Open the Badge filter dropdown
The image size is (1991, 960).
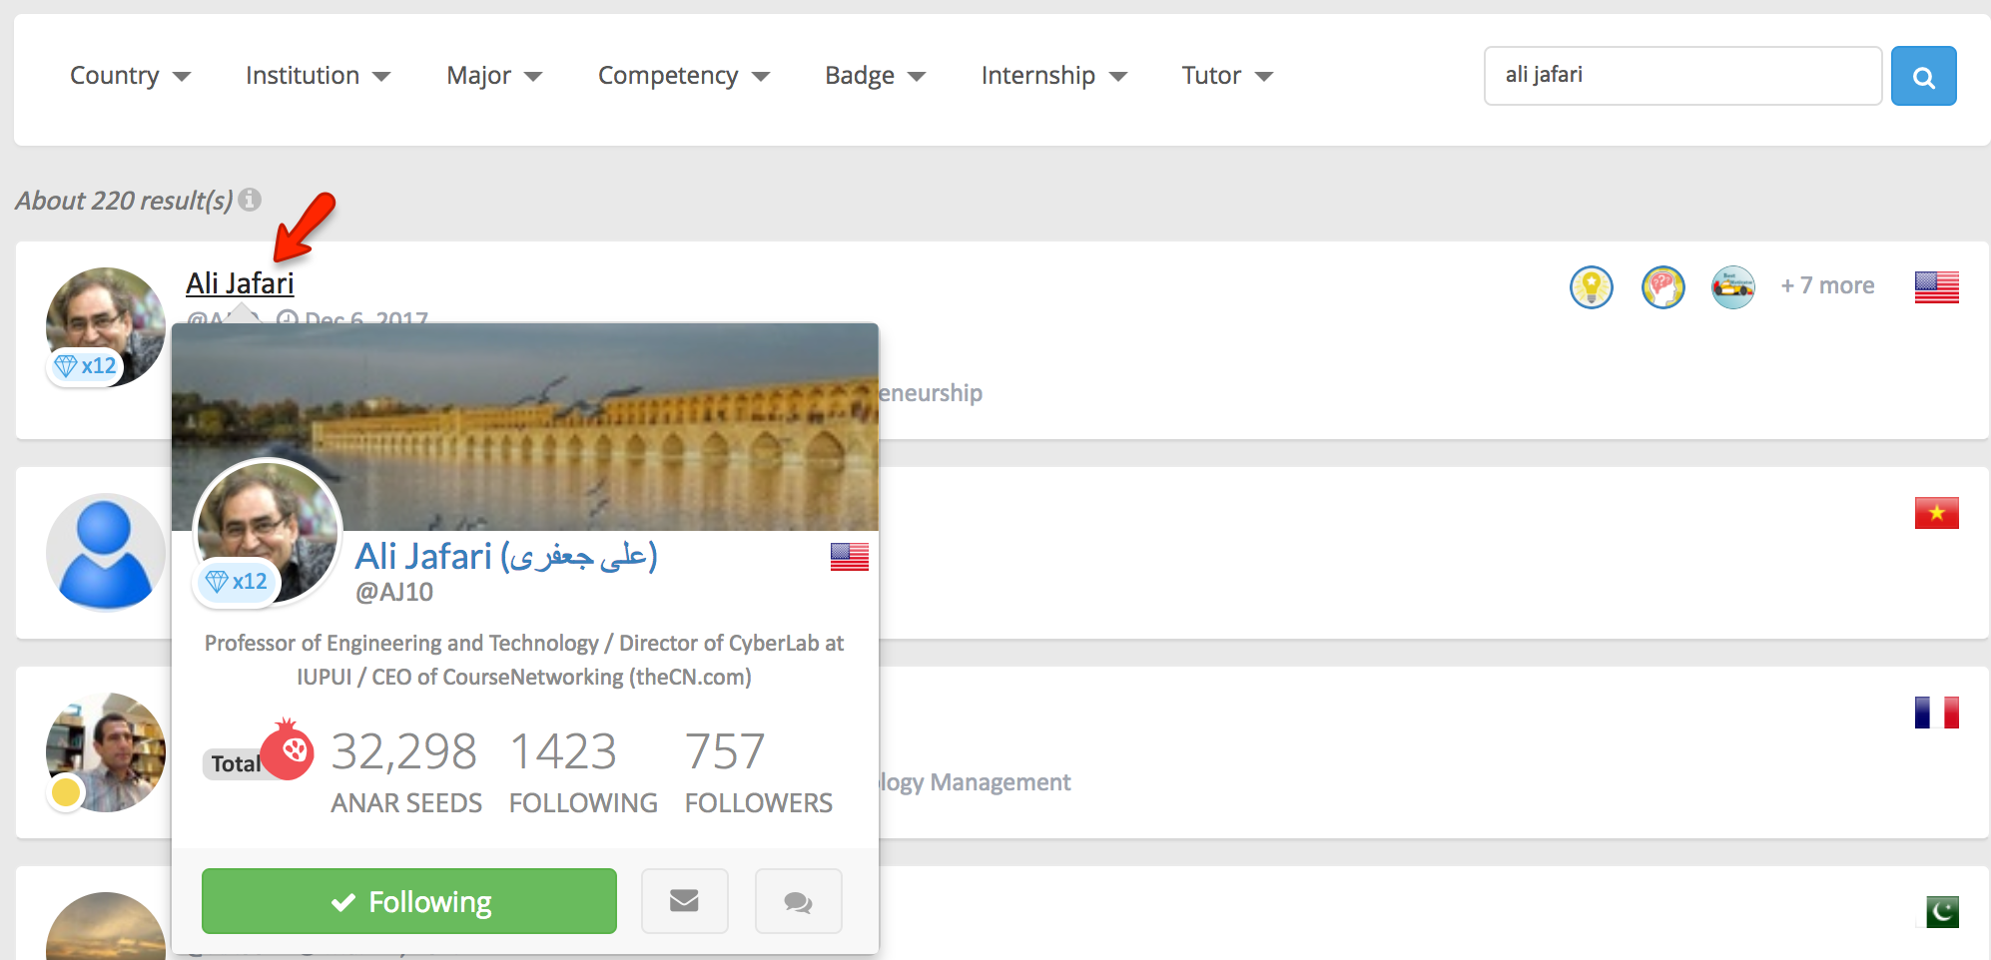875,76
